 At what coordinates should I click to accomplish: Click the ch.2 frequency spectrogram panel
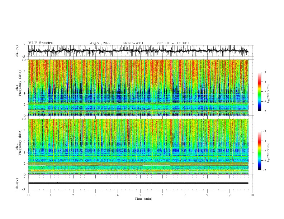138,147
